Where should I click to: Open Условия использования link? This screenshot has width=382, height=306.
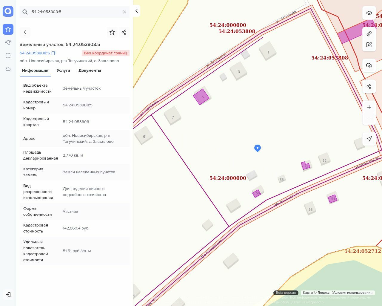pyautogui.click(x=352, y=293)
